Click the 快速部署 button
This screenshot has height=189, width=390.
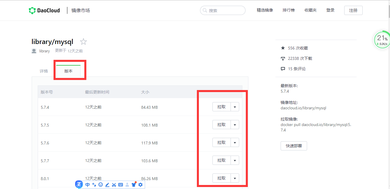pos(294,146)
